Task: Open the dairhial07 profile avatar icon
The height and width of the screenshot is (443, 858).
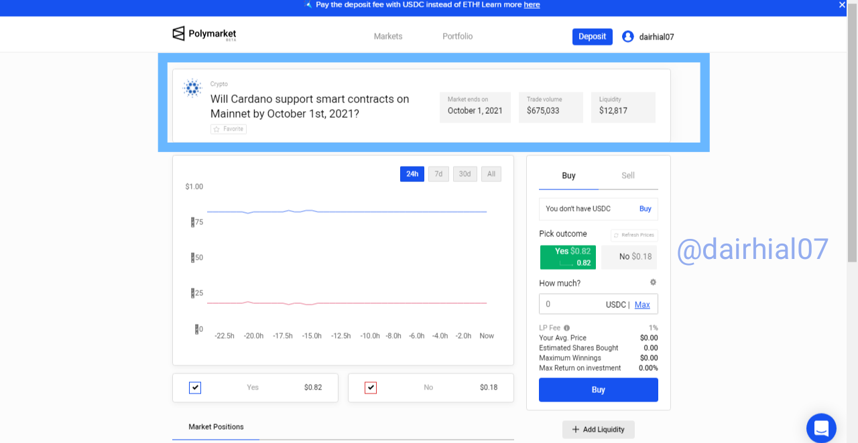Action: (628, 37)
